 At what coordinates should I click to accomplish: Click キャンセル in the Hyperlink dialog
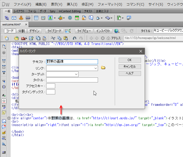[130, 67]
